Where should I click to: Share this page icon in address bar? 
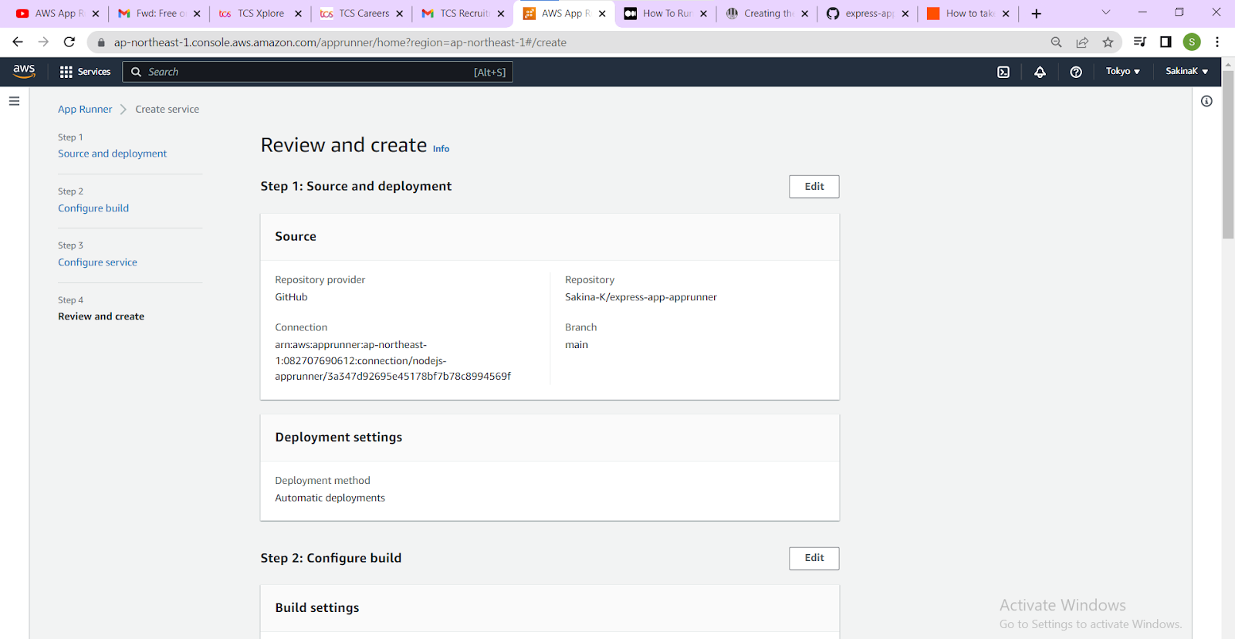(x=1082, y=42)
